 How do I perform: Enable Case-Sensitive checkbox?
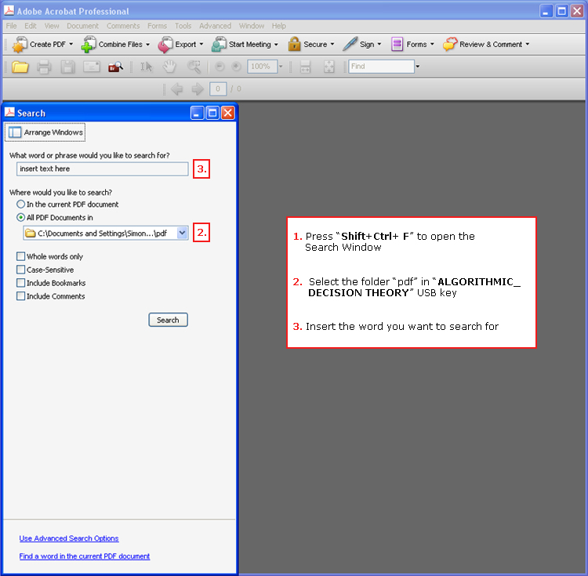tap(20, 270)
